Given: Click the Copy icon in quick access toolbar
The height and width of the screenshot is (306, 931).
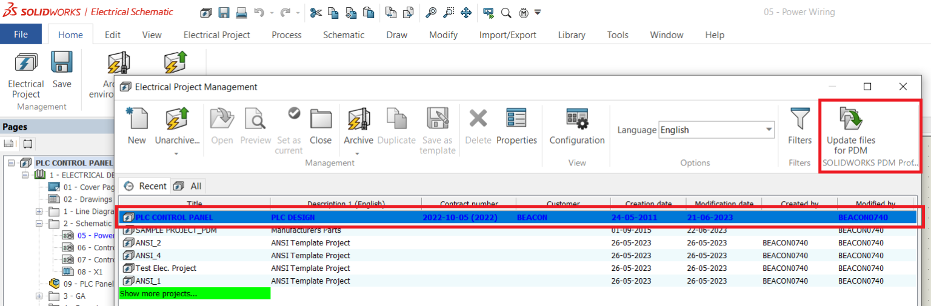Looking at the screenshot, I should coord(333,12).
